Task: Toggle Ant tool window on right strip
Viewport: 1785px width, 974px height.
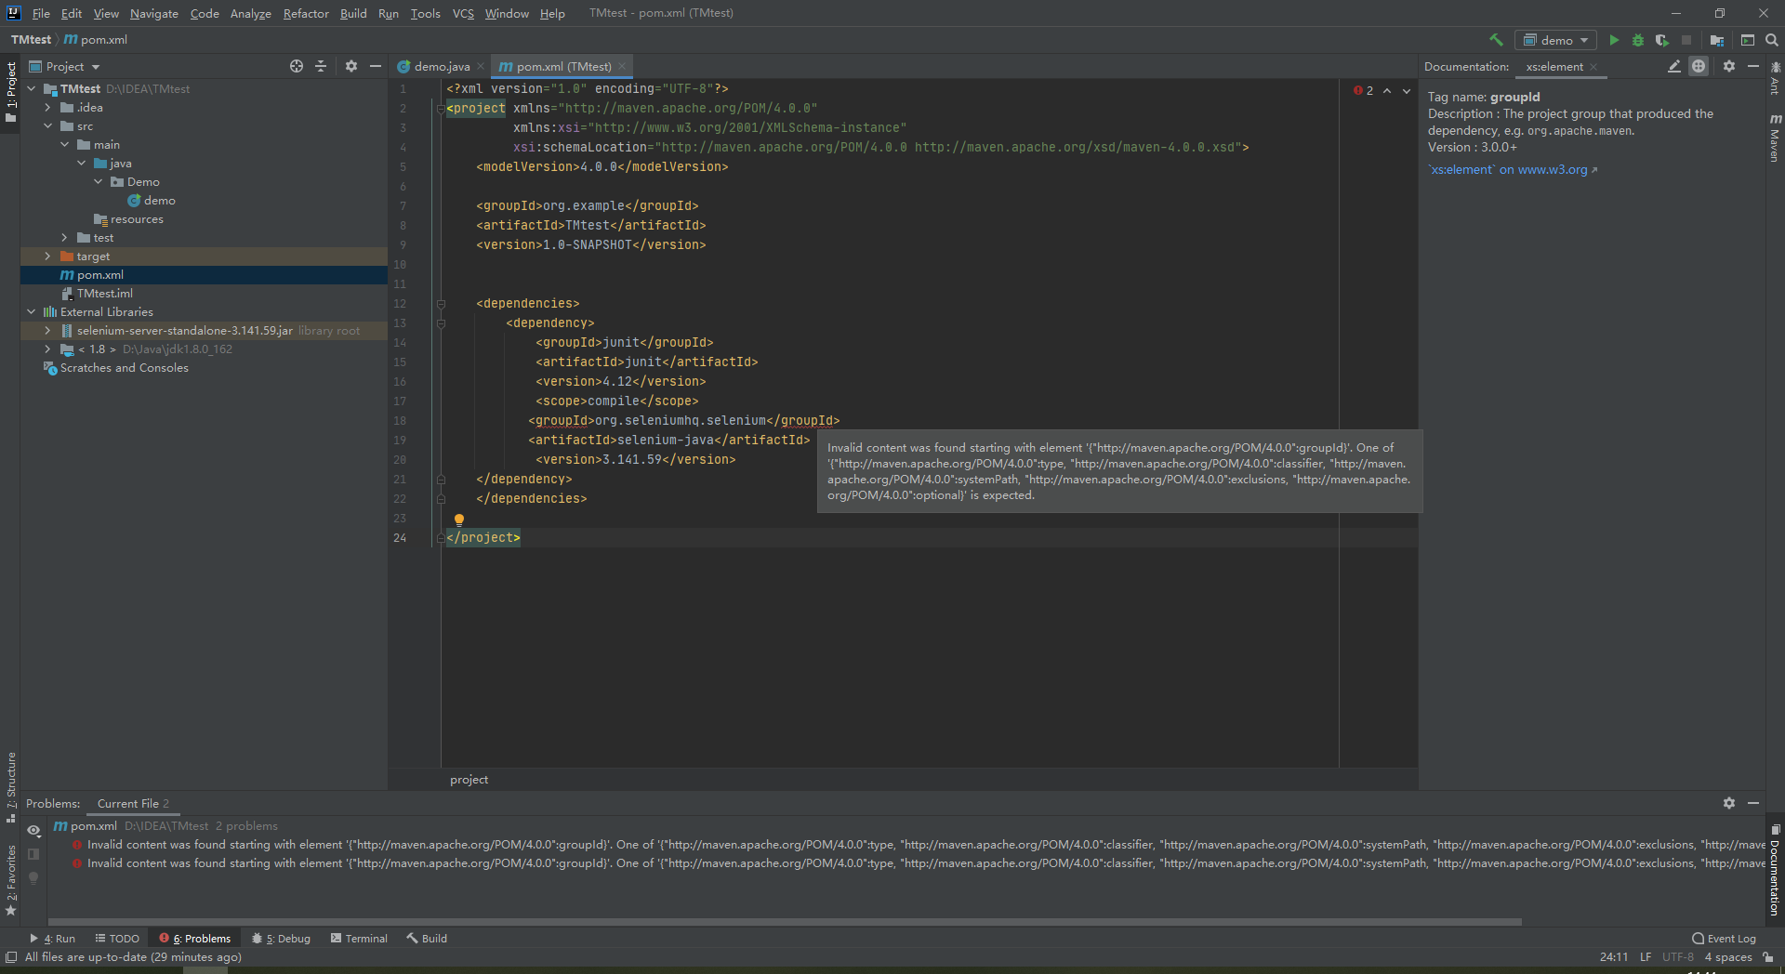Action: point(1775,77)
